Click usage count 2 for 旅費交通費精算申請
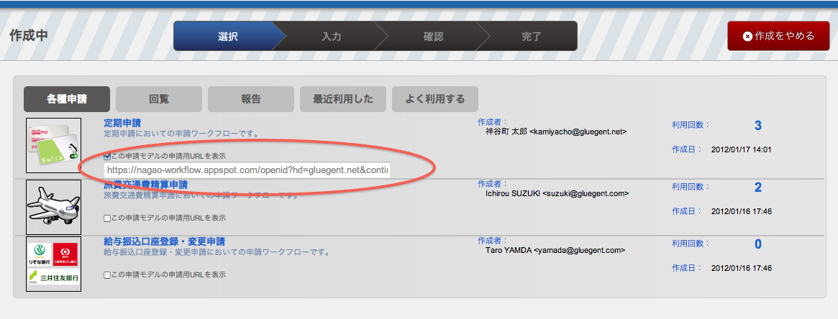The height and width of the screenshot is (319, 838). [757, 188]
